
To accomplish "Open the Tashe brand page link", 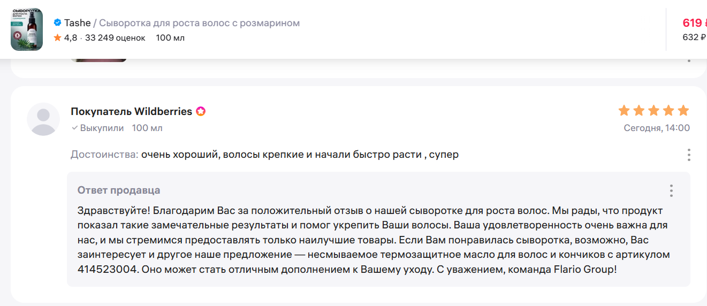I will point(78,23).
